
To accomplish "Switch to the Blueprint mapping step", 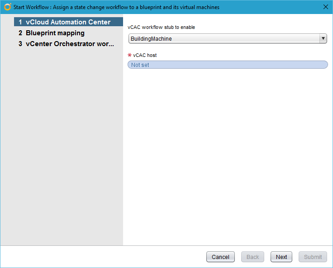I will point(55,33).
